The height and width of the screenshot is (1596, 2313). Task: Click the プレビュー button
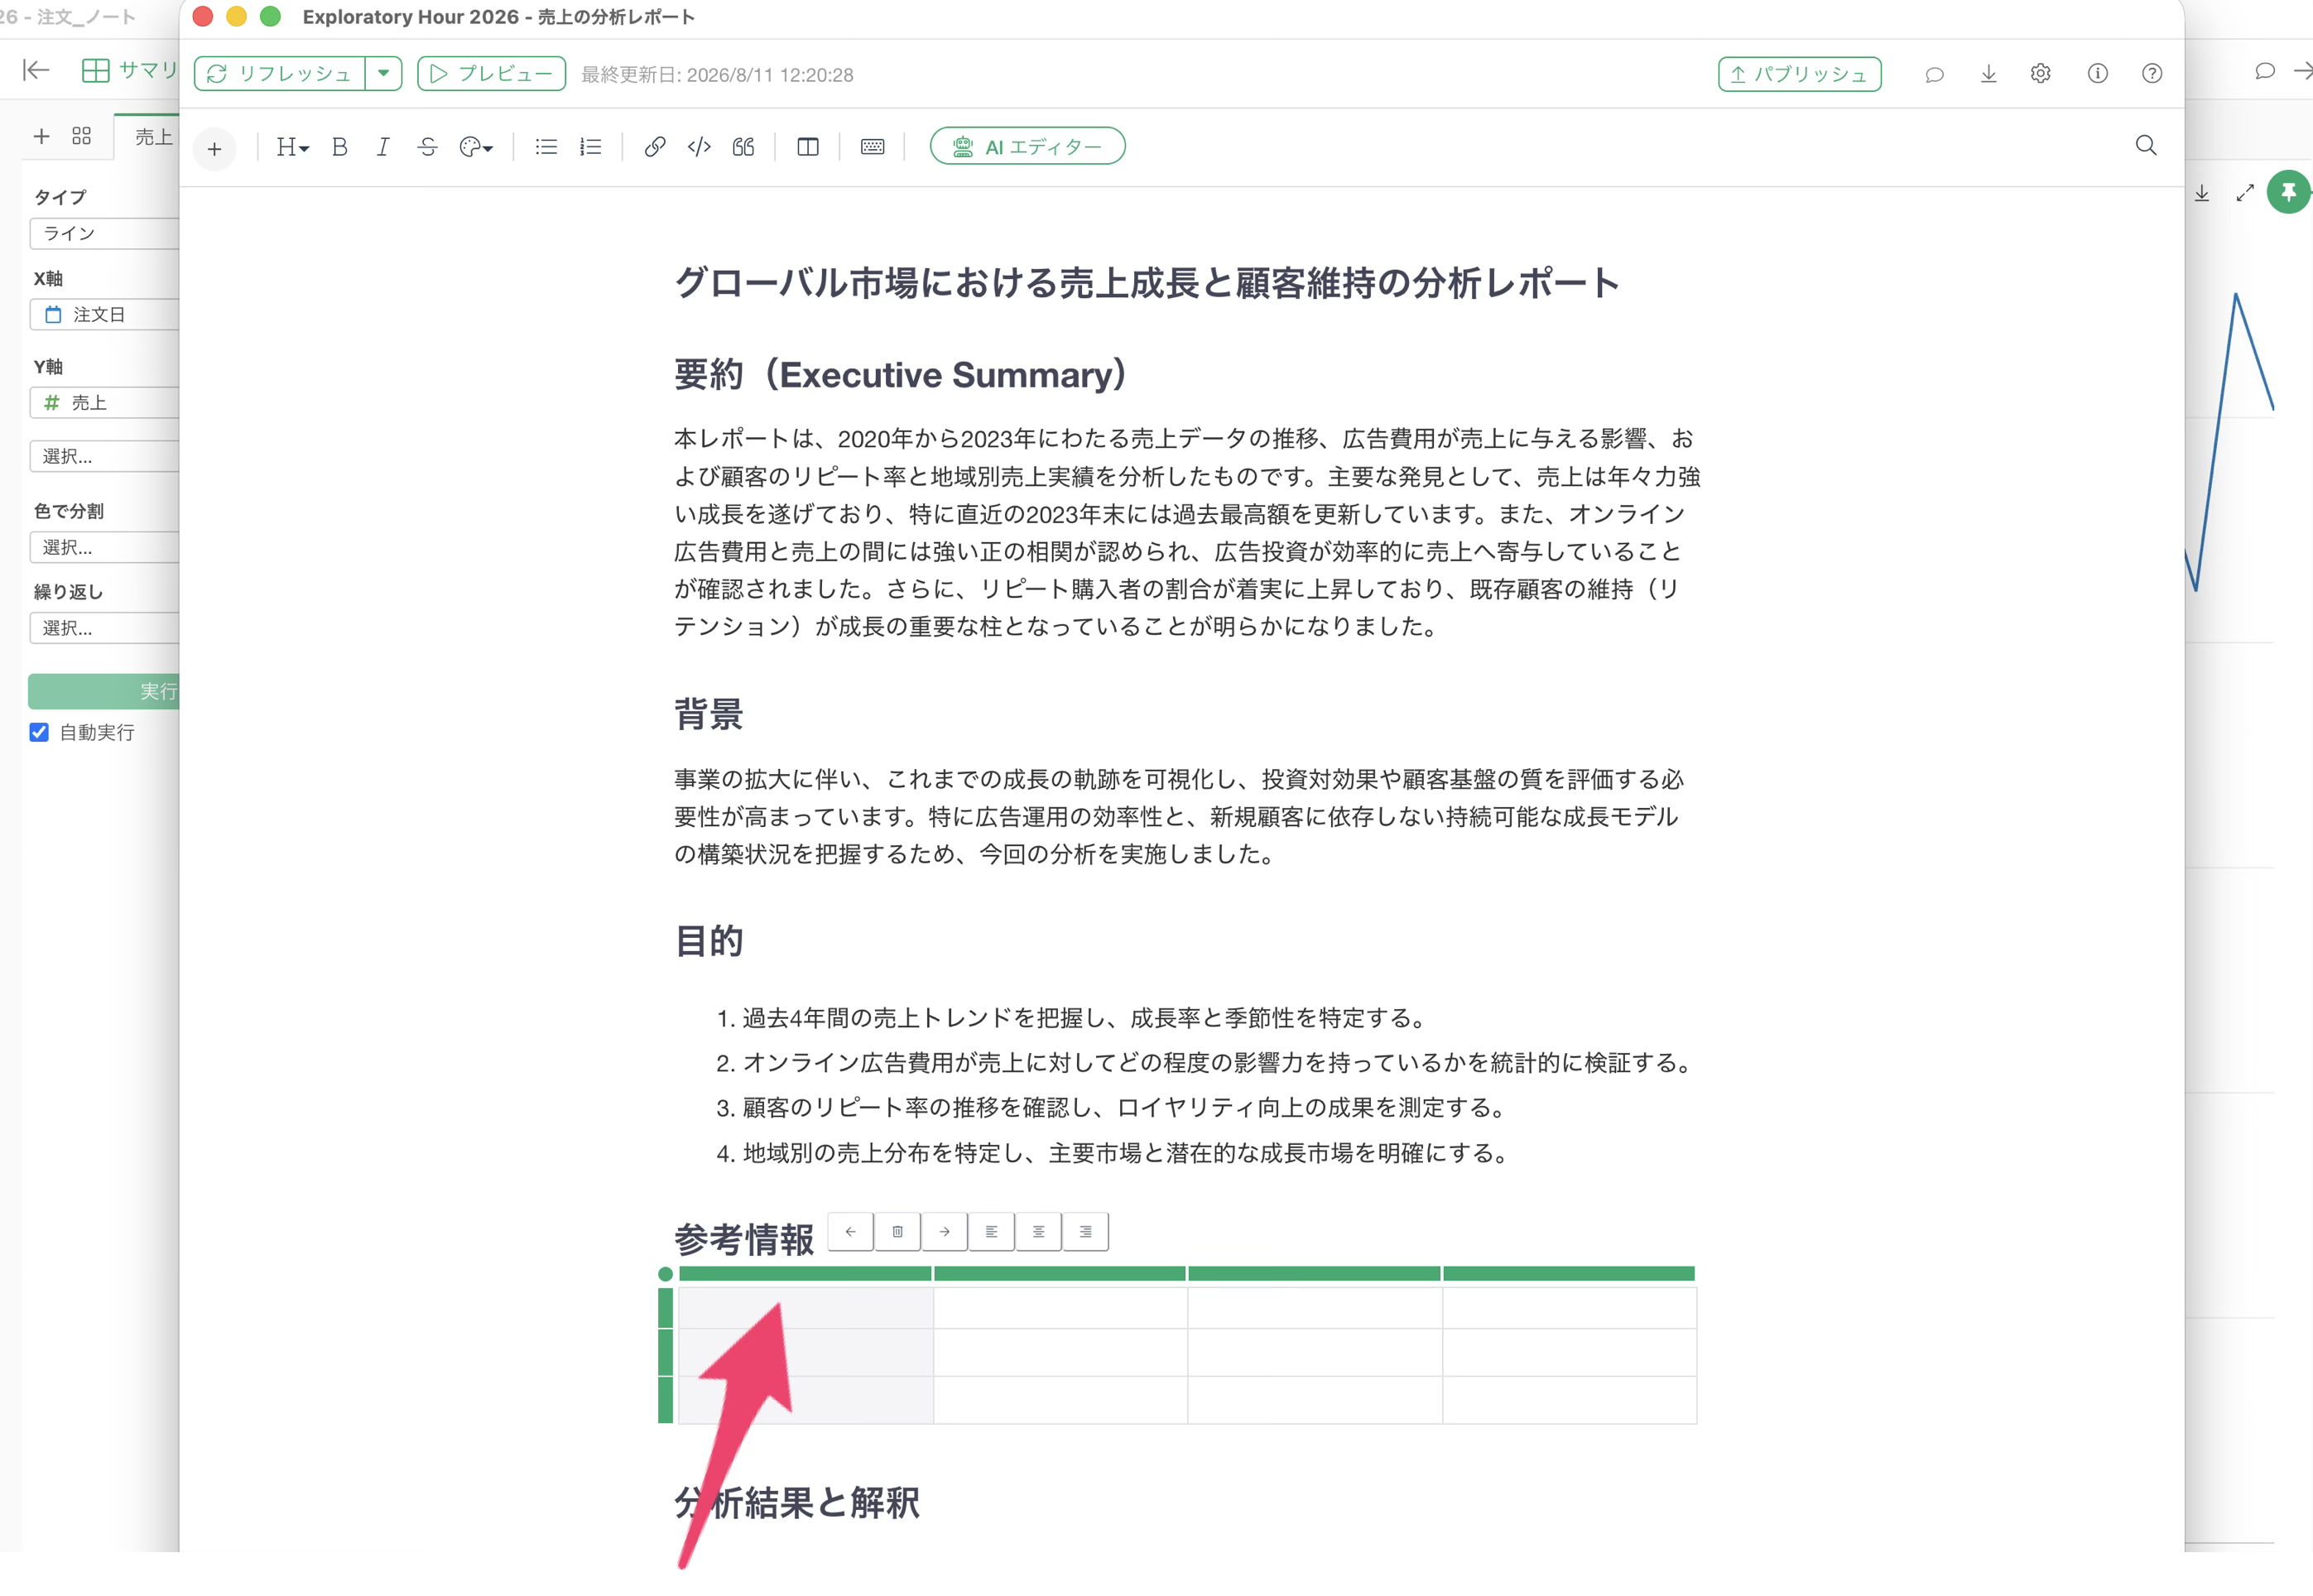[x=491, y=74]
